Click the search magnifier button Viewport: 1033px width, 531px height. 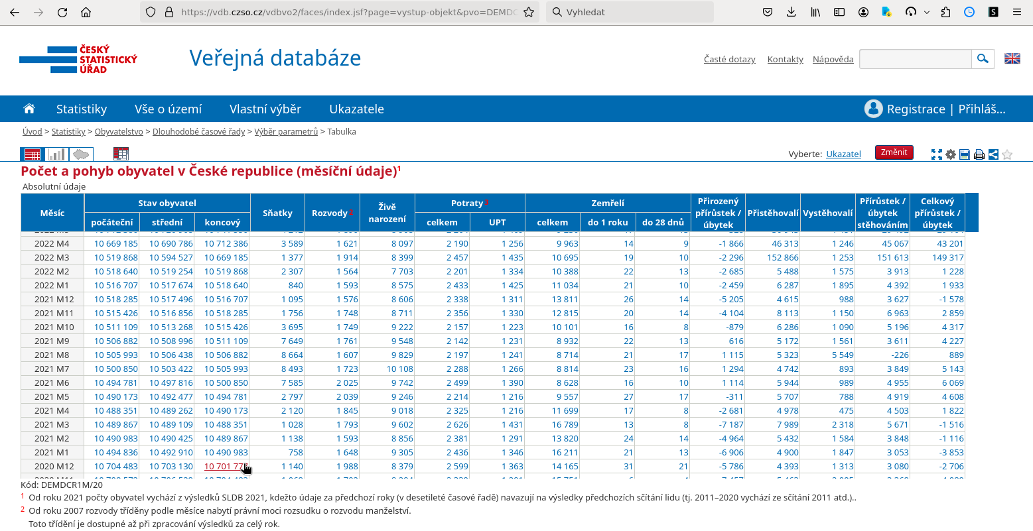983,58
